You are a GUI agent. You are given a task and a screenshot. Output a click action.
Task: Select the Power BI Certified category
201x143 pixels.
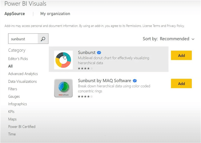point(22,126)
